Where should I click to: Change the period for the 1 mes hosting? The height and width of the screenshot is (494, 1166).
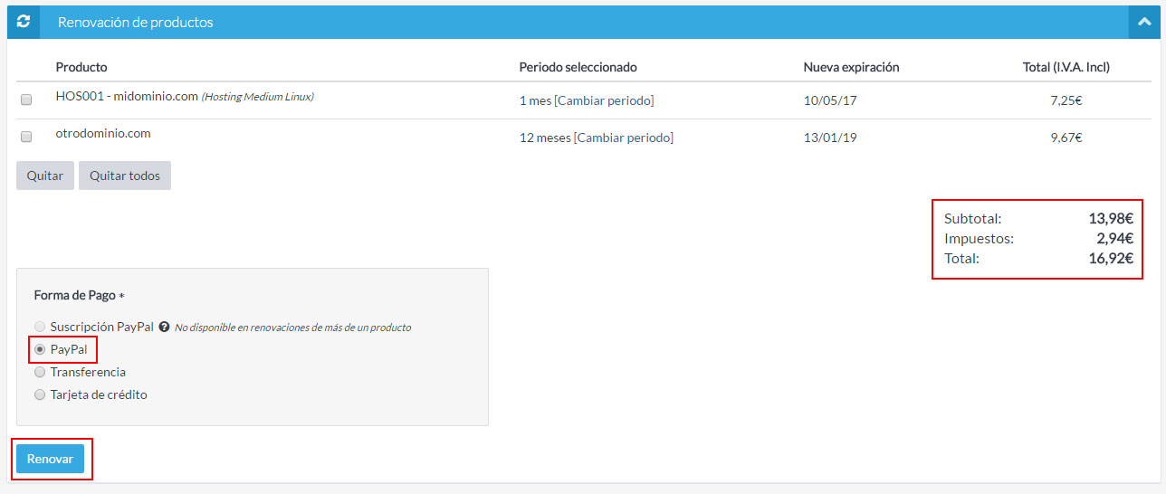604,100
